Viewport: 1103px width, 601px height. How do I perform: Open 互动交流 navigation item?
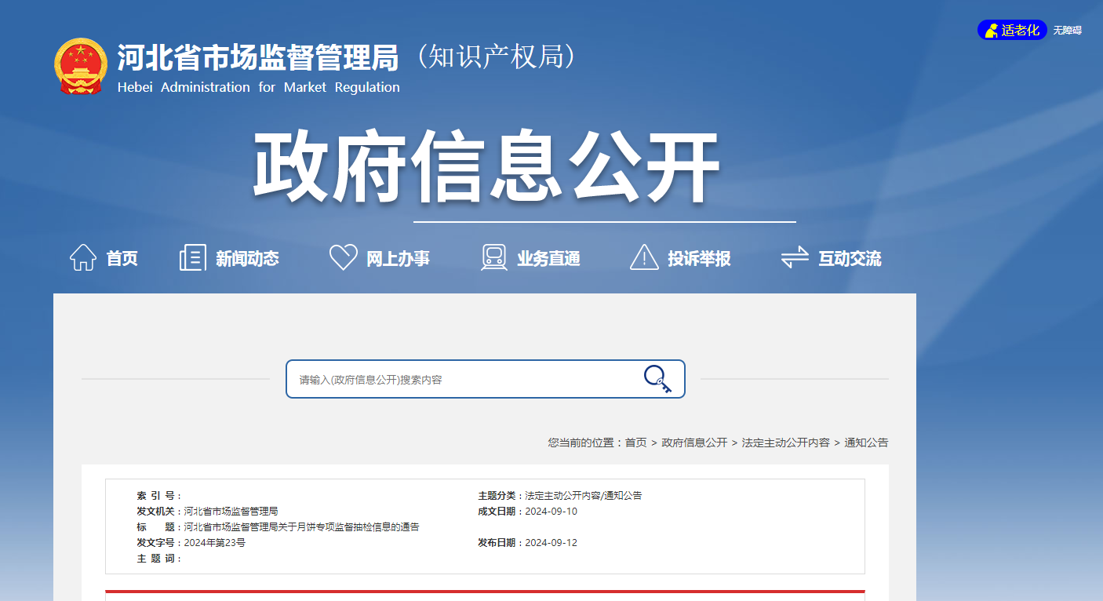coord(850,258)
